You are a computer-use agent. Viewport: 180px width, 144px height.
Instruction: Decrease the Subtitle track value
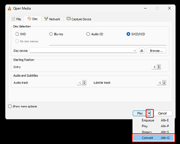pyautogui.click(x=164, y=84)
